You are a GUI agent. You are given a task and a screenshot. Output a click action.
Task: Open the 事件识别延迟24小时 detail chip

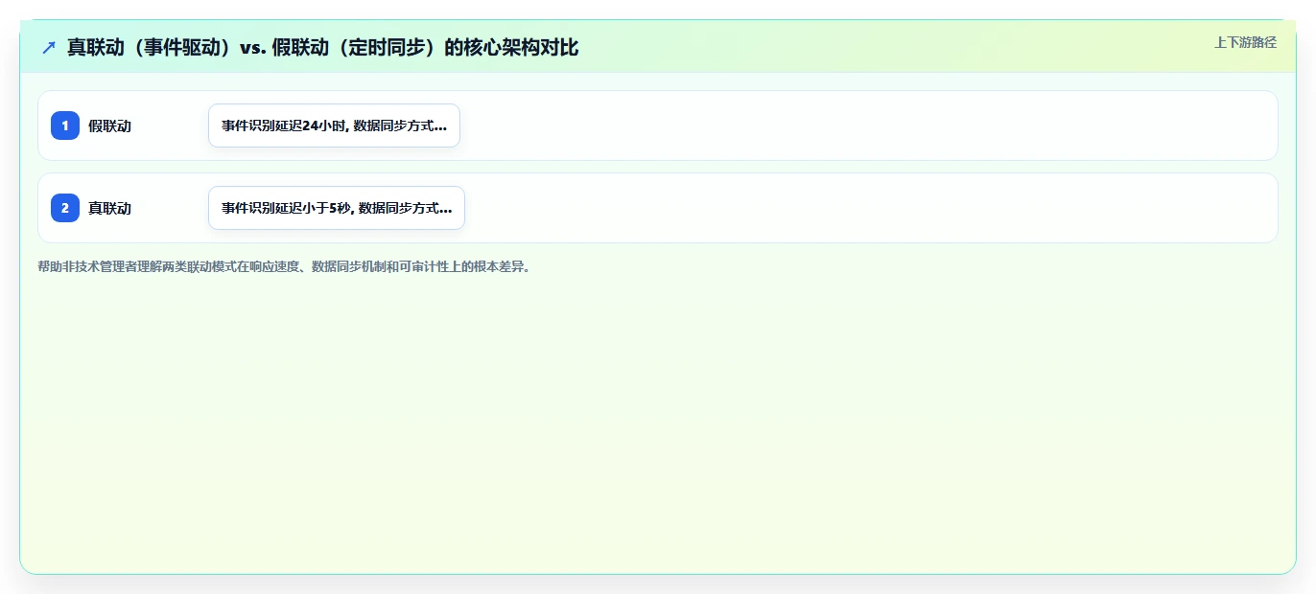[x=334, y=126]
